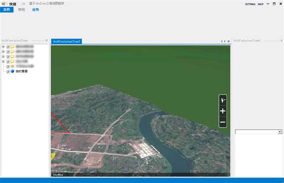Maximize the application window
Image resolution: width=284 pixels, height=183 pixels.
(274, 4)
